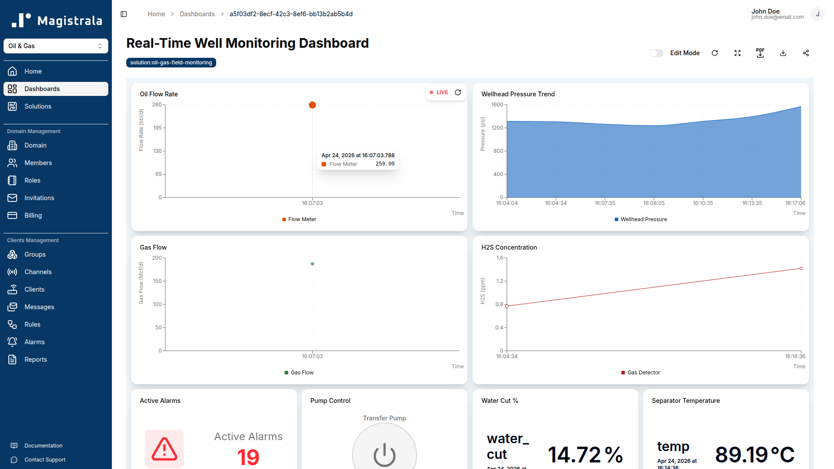Click the Channels broadcast icon
This screenshot has height=469, width=834.
tap(12, 272)
